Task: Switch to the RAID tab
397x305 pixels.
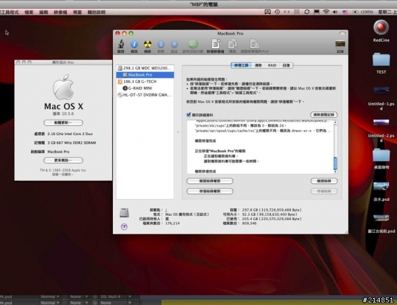Action: pos(272,65)
